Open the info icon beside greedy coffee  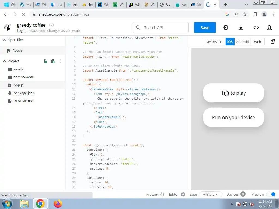(x=51, y=25)
